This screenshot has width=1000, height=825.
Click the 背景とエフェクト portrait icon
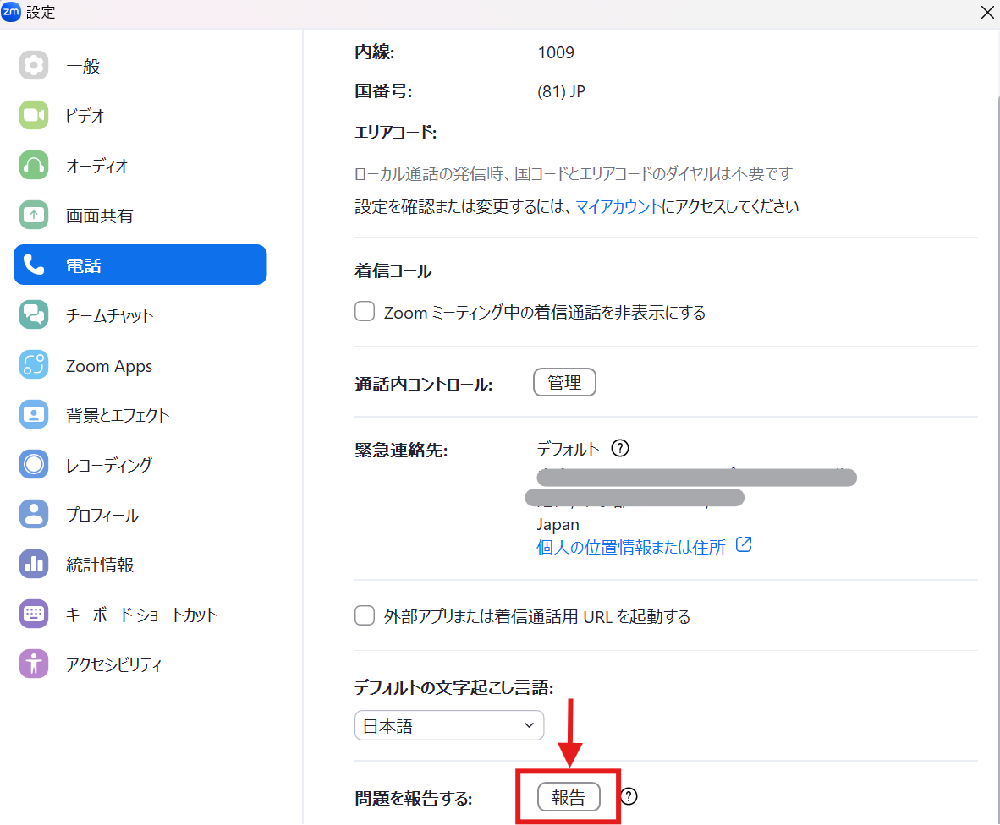point(34,415)
